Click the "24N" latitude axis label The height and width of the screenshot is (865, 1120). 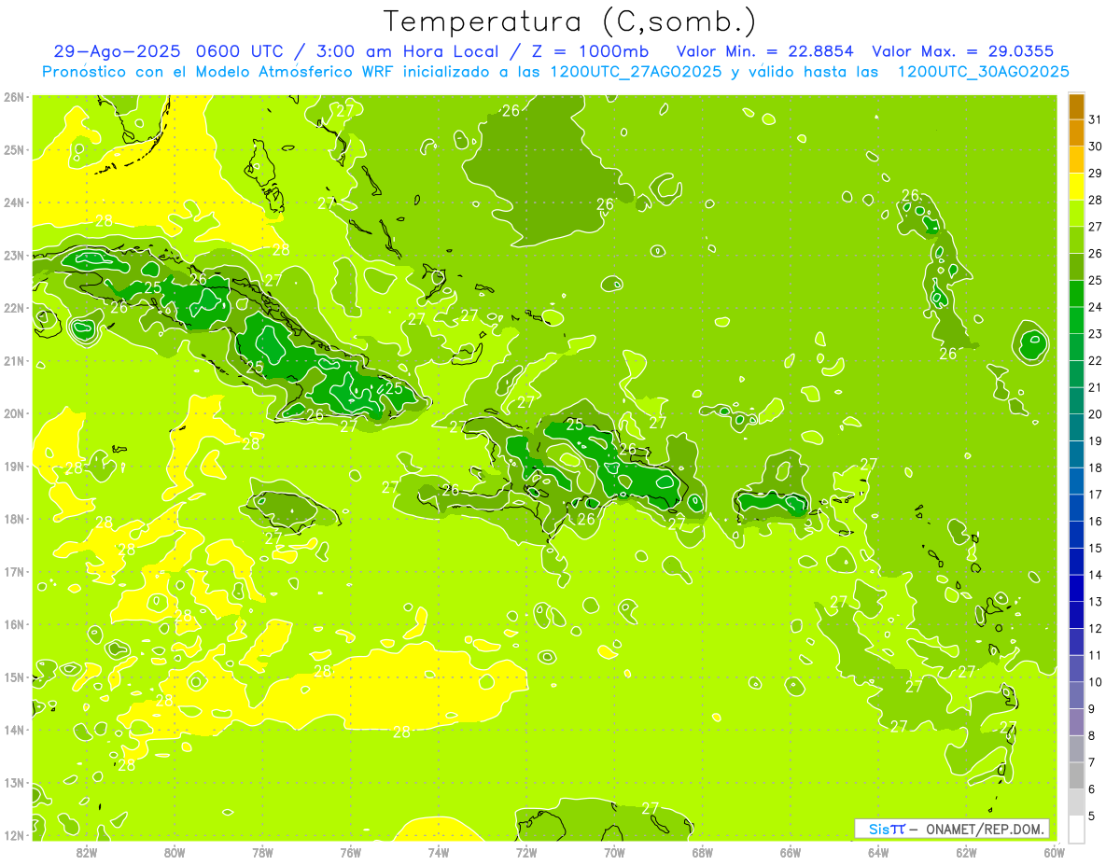(x=13, y=202)
